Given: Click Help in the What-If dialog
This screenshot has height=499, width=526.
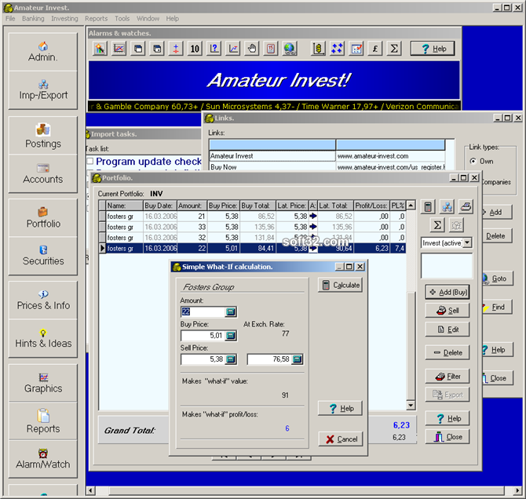Looking at the screenshot, I should [340, 408].
